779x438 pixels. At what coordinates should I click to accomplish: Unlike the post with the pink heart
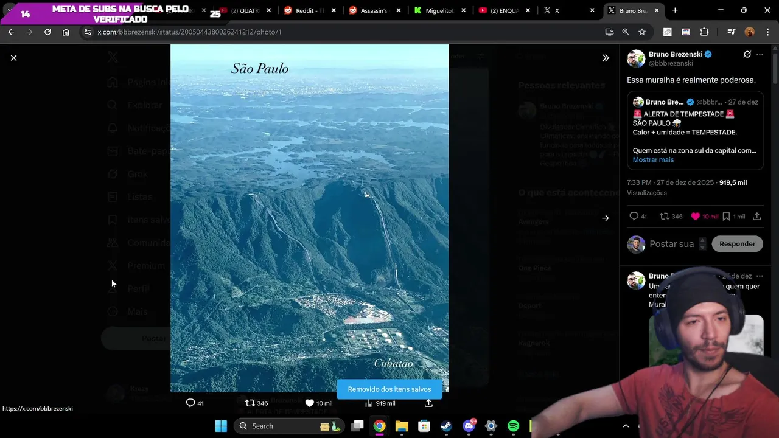[696, 216]
